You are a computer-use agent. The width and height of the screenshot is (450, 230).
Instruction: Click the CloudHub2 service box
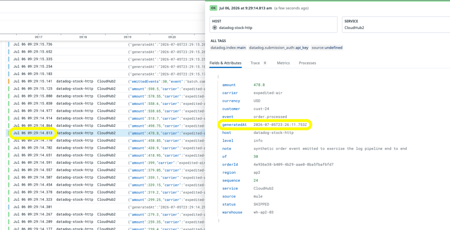396,25
